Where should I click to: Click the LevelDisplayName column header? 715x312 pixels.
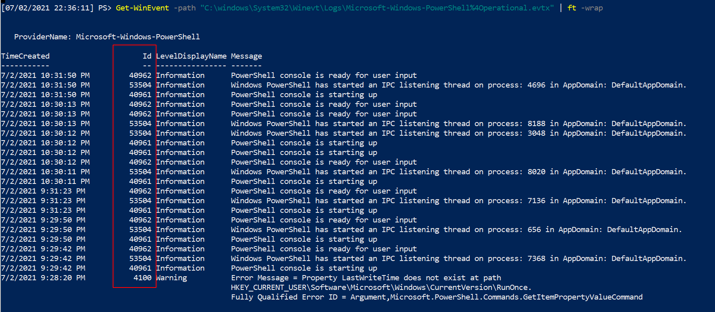(x=191, y=56)
